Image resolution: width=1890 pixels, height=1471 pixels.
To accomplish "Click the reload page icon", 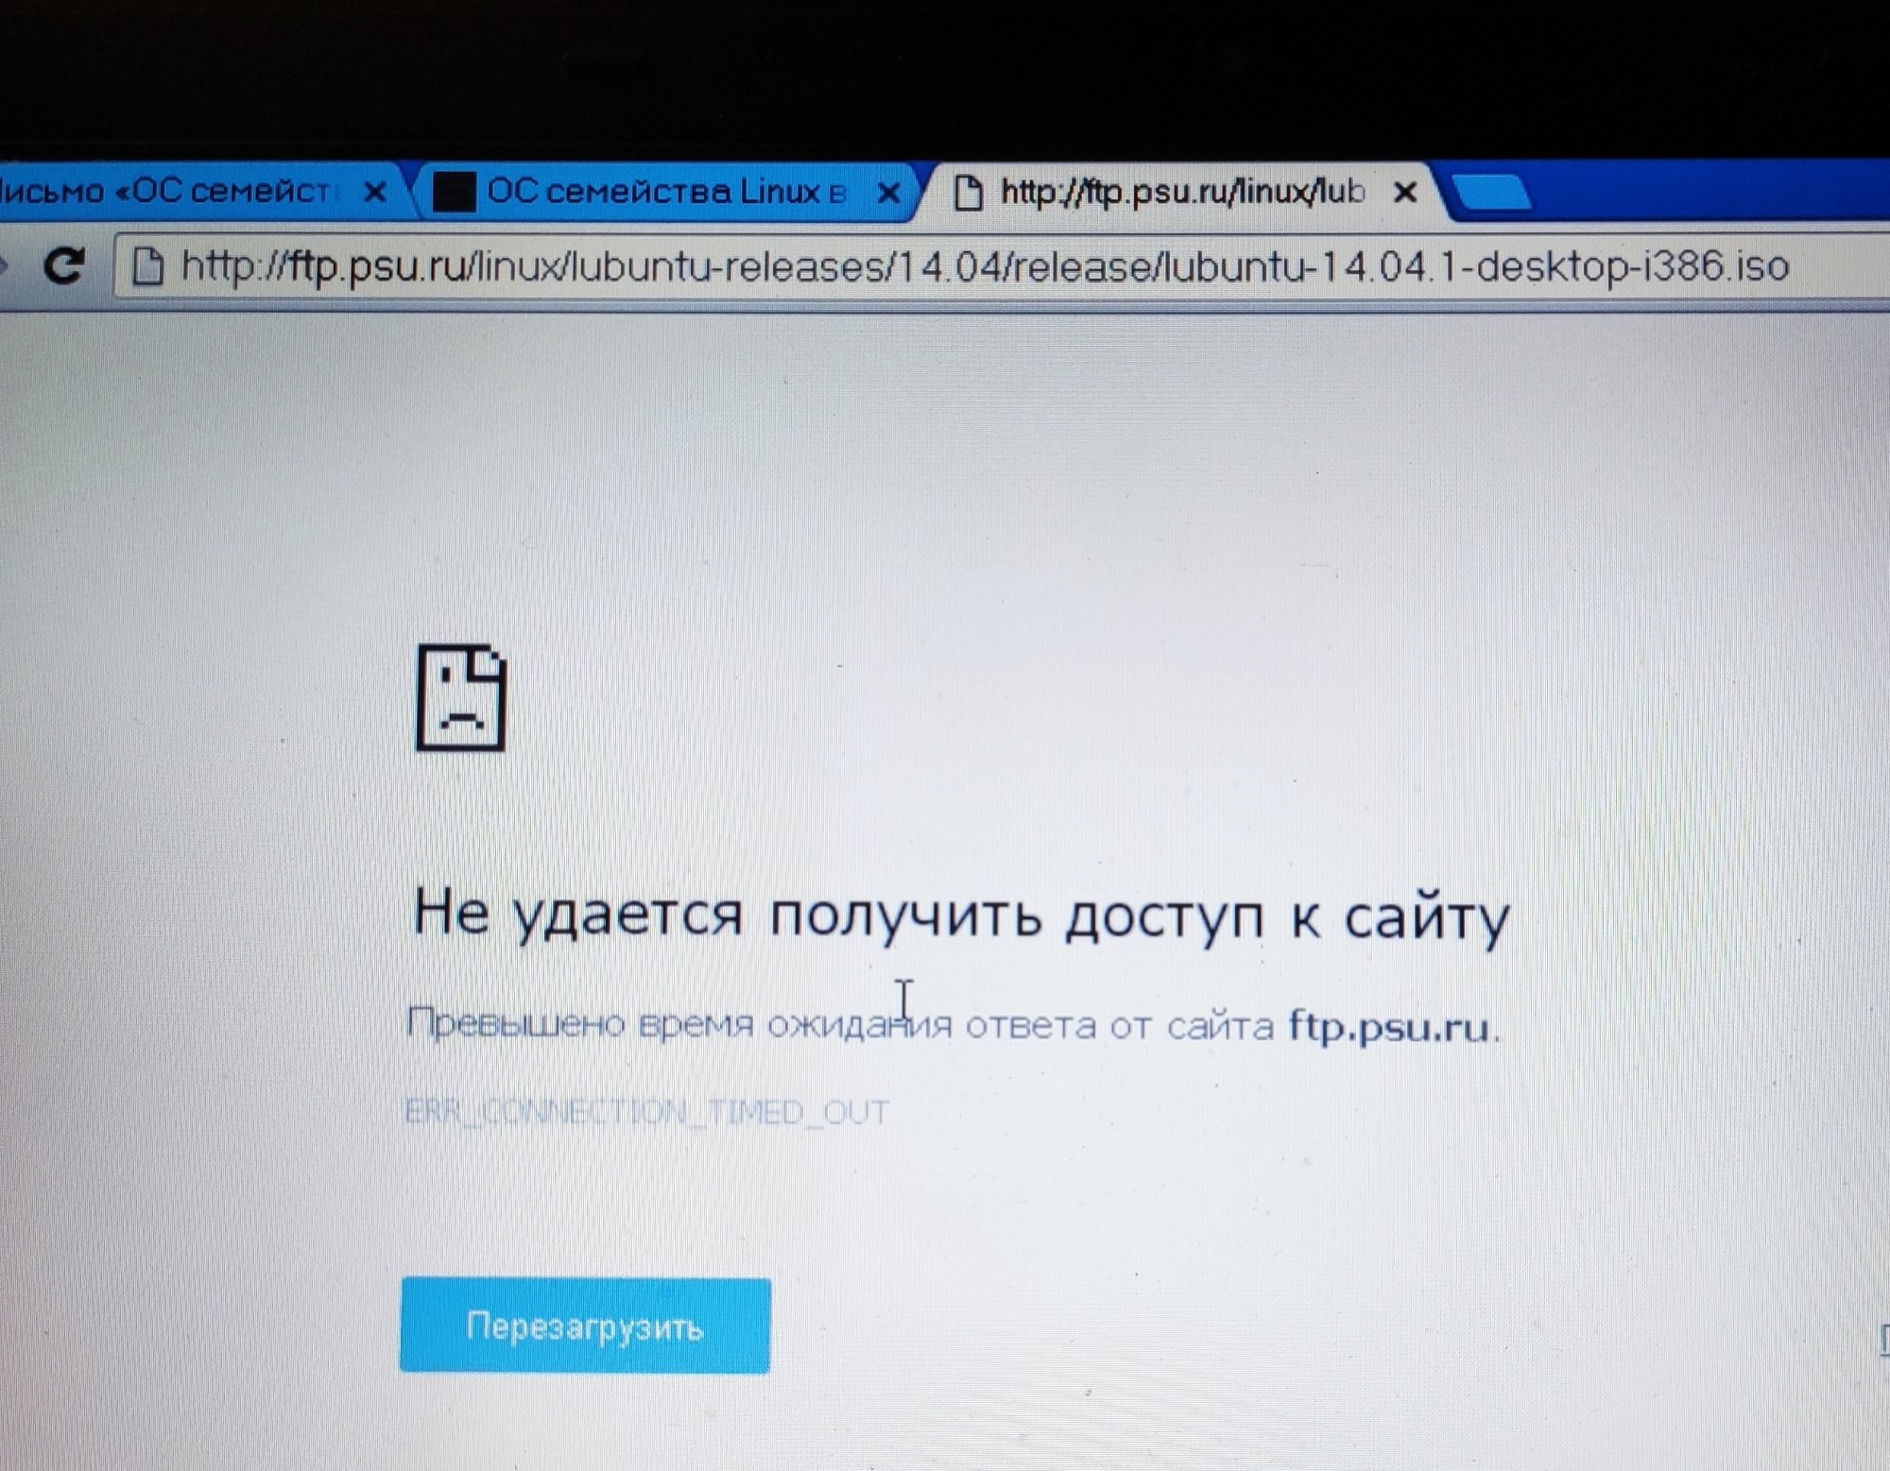I will point(64,266).
